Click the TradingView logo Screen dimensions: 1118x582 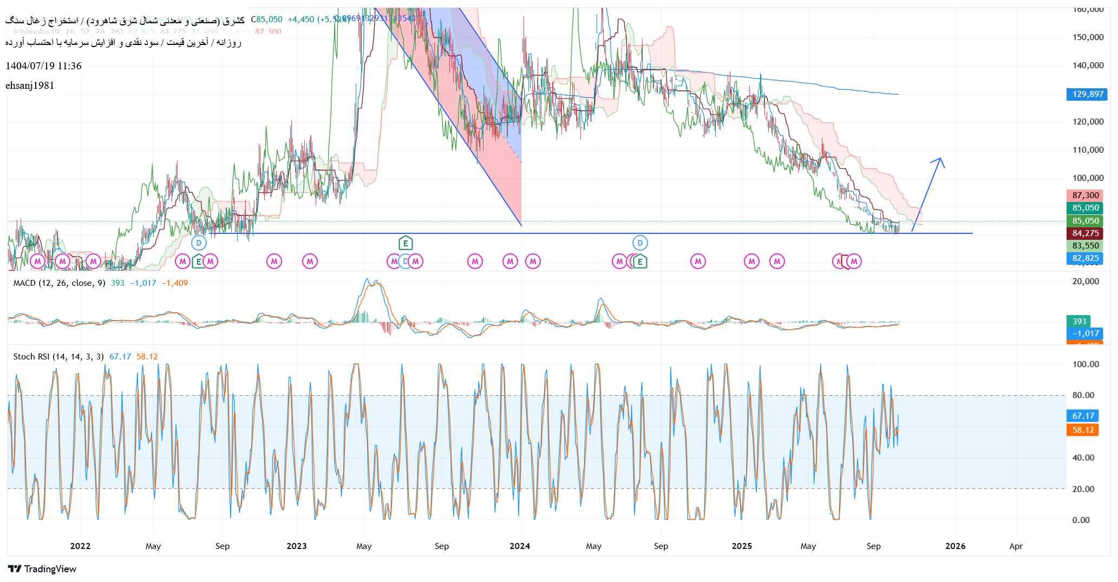(x=42, y=569)
